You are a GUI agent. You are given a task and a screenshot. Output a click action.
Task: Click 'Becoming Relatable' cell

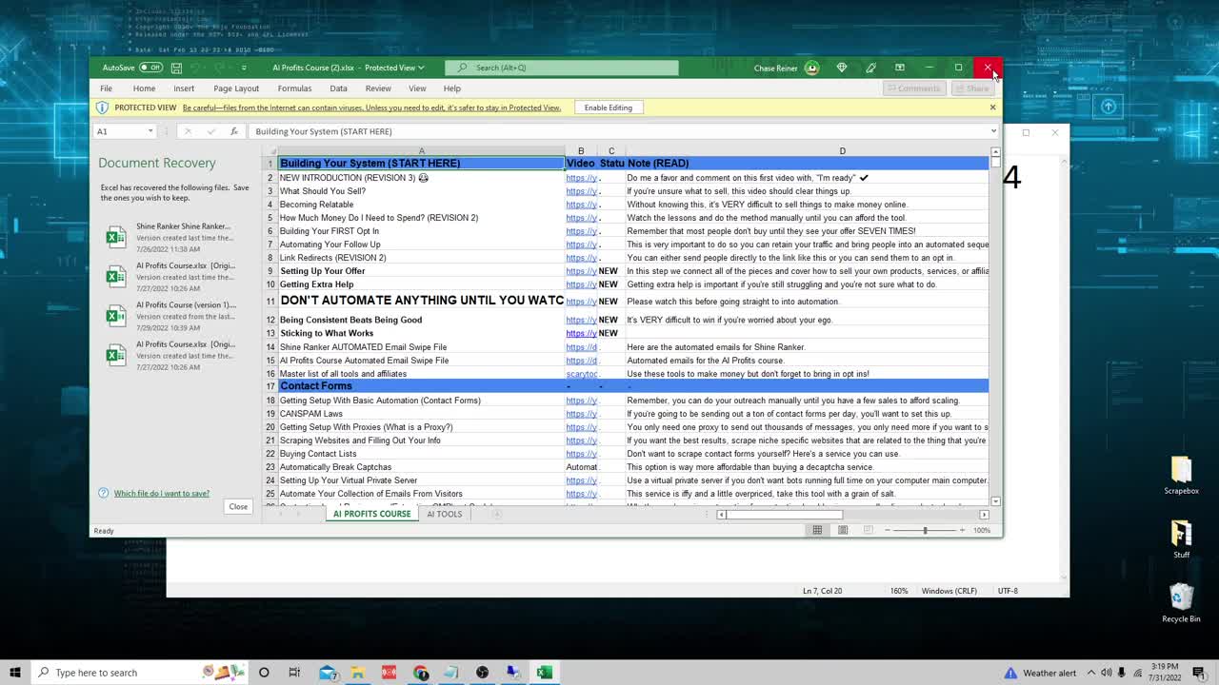tap(421, 205)
